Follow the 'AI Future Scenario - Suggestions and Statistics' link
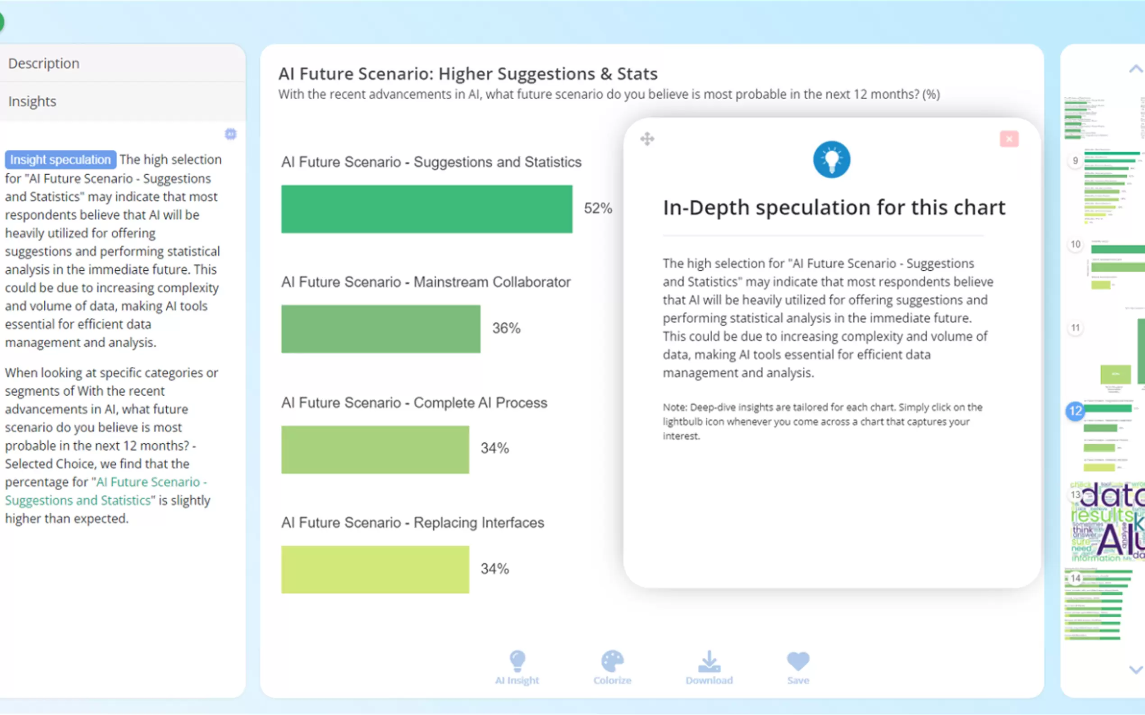Screen dimensions: 1145x715 point(106,491)
